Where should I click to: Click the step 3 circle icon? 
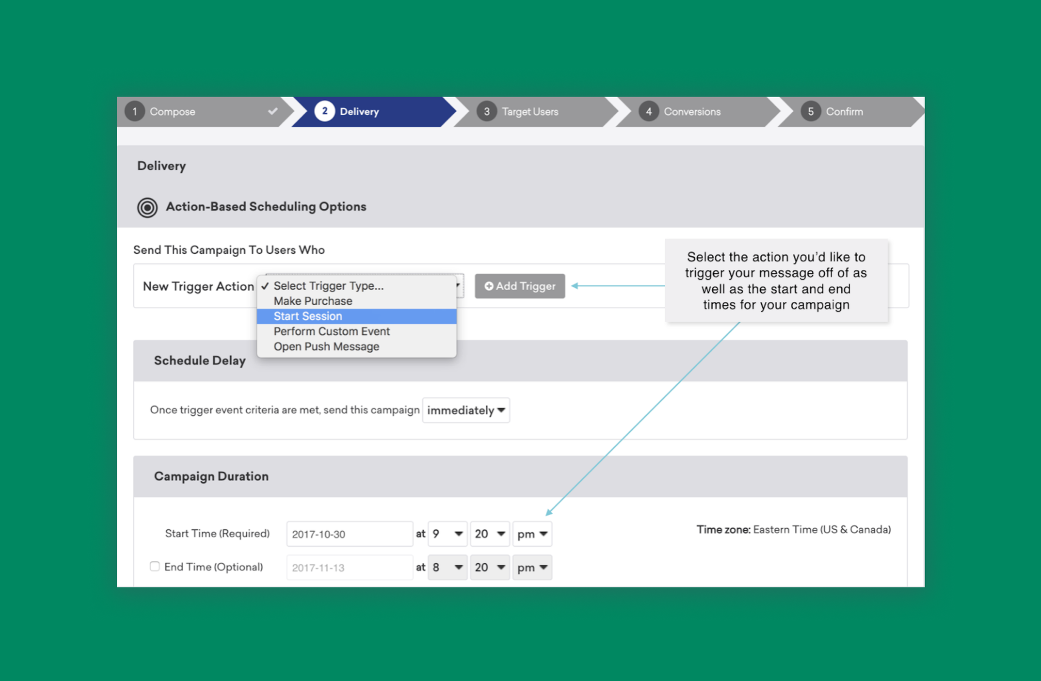tap(486, 111)
